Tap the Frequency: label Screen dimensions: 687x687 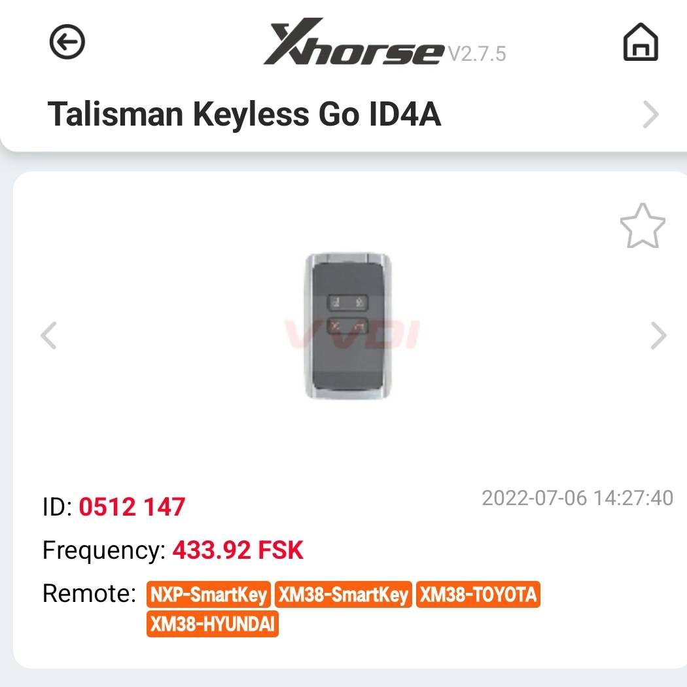[104, 551]
